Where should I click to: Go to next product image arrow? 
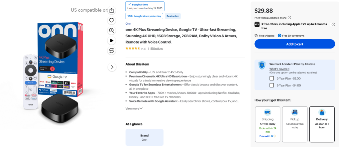tap(112, 67)
